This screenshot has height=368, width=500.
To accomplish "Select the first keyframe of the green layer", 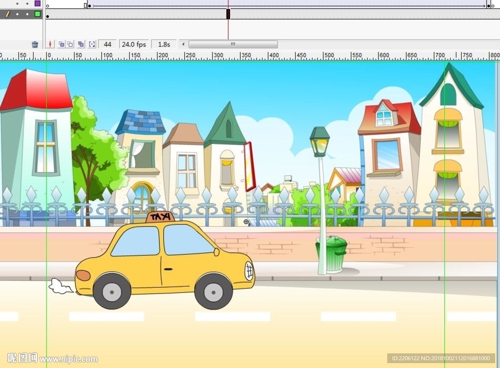I will pos(47,15).
